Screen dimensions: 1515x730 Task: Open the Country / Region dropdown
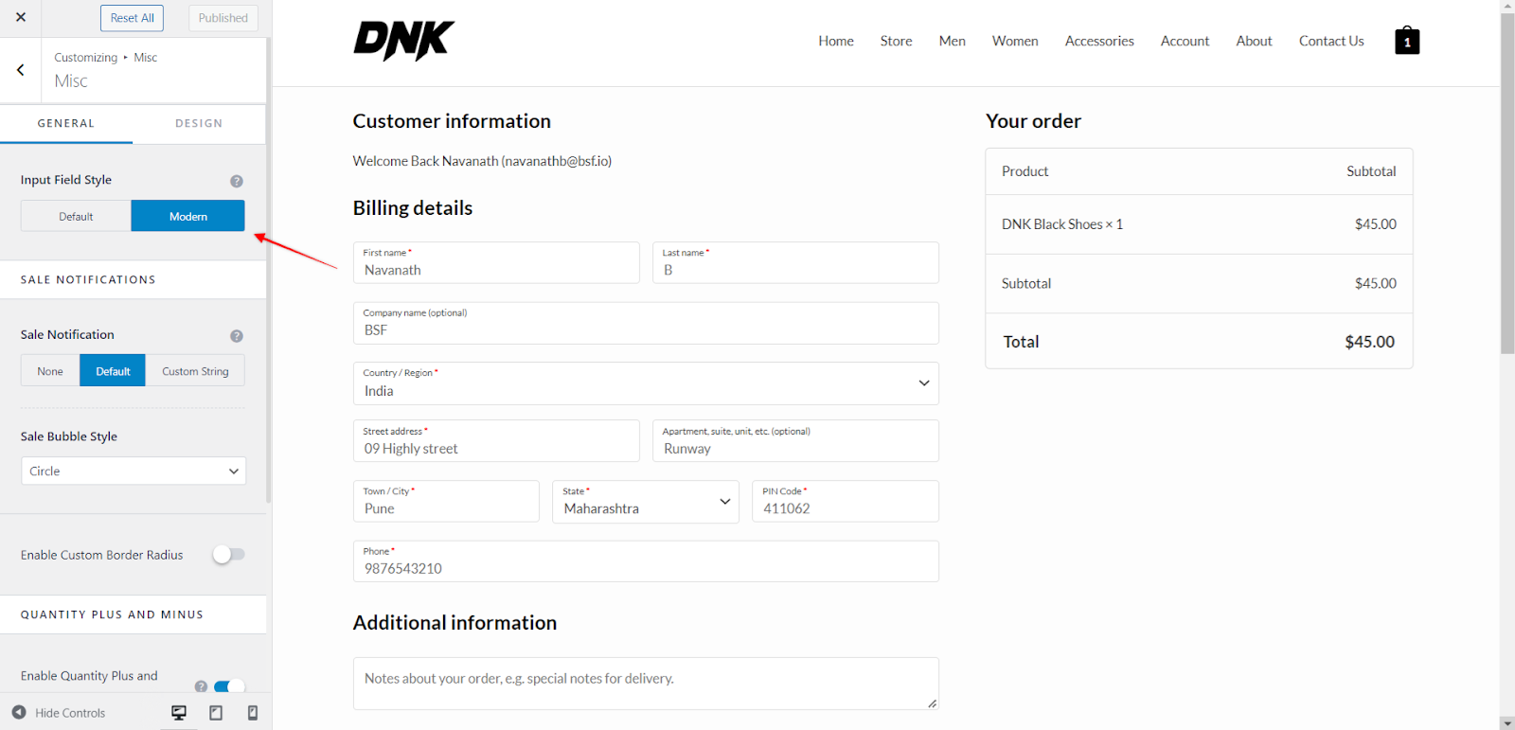(645, 383)
